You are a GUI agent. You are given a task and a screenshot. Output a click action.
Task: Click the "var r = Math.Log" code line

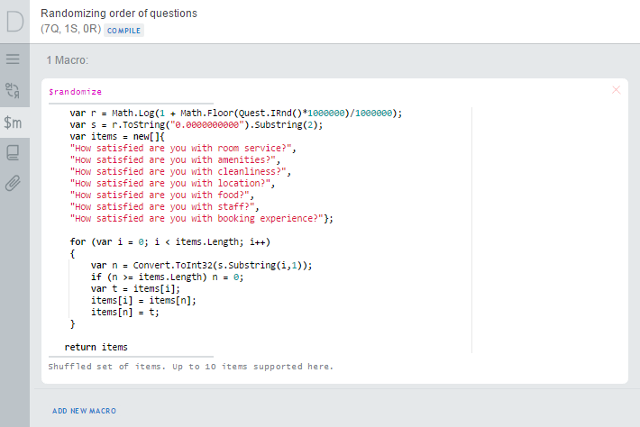235,113
